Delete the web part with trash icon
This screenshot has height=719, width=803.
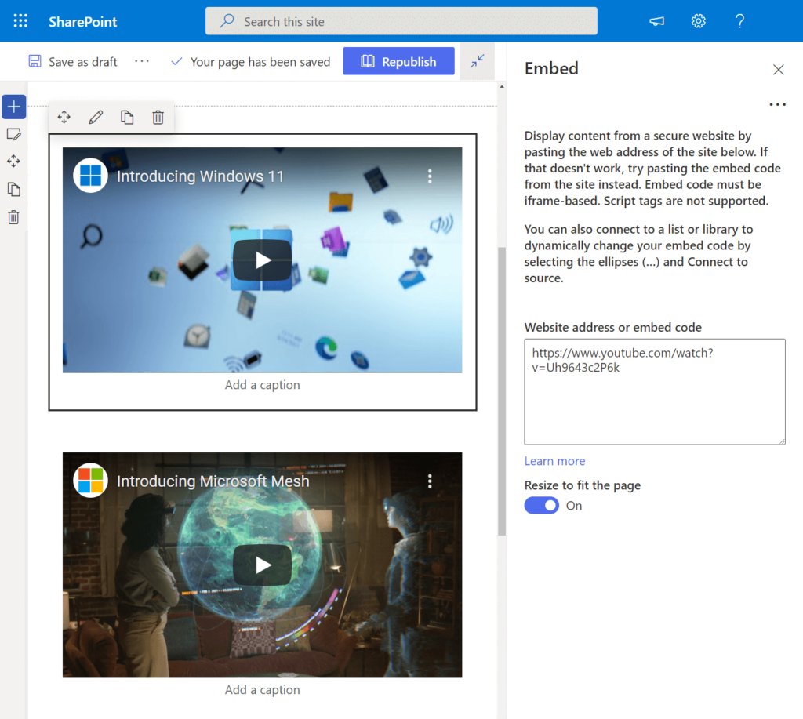[158, 118]
